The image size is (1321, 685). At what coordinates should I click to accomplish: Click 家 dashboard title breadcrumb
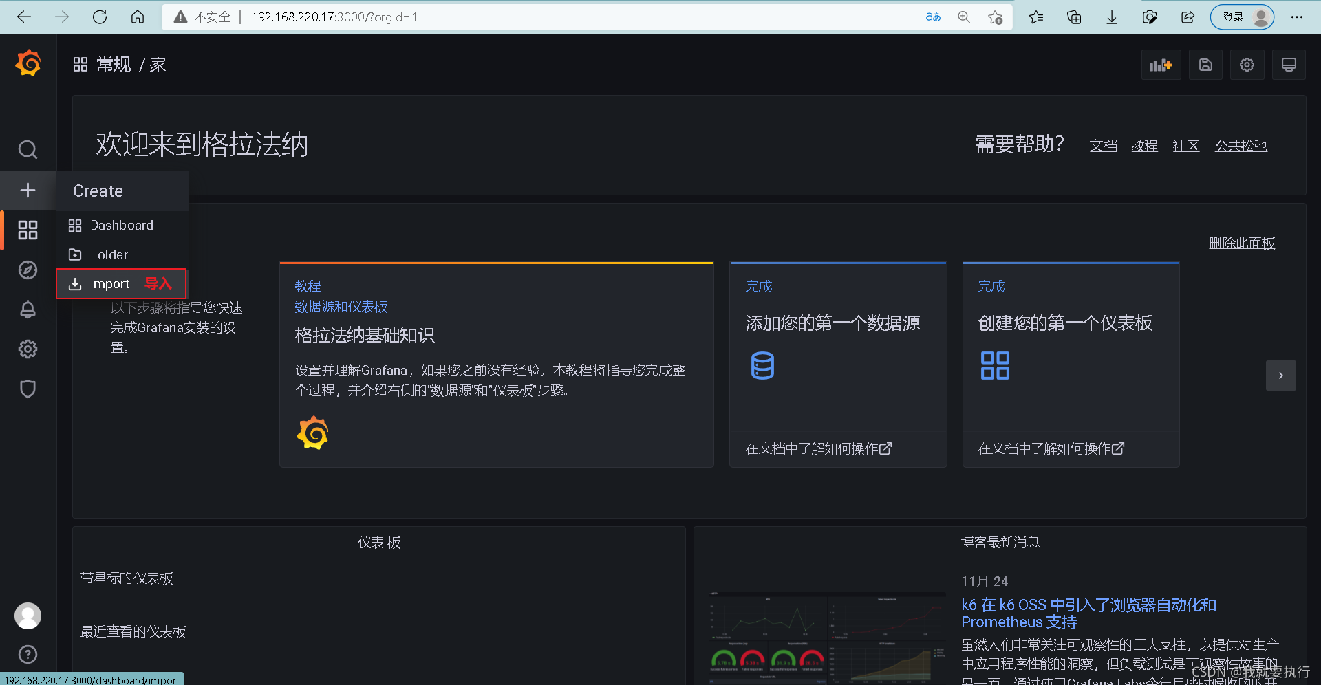tap(158, 65)
